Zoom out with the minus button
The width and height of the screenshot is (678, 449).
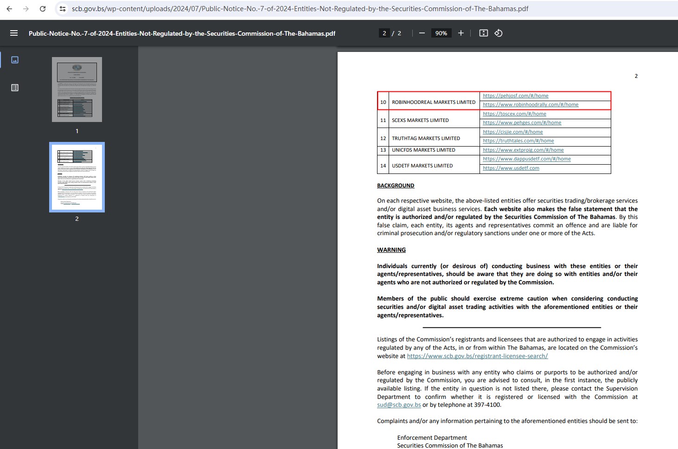coord(422,33)
